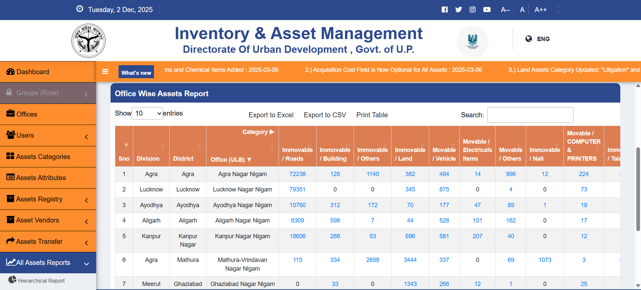This screenshot has width=641, height=290.
Task: Toggle sidebar with hamburger menu icon
Action: tap(105, 71)
